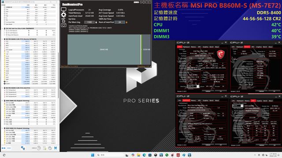Select the 3208 MB memory block in RunMemtestPro

[147, 50]
